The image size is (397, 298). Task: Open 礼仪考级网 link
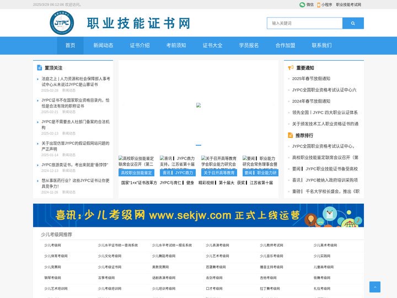[322, 289]
